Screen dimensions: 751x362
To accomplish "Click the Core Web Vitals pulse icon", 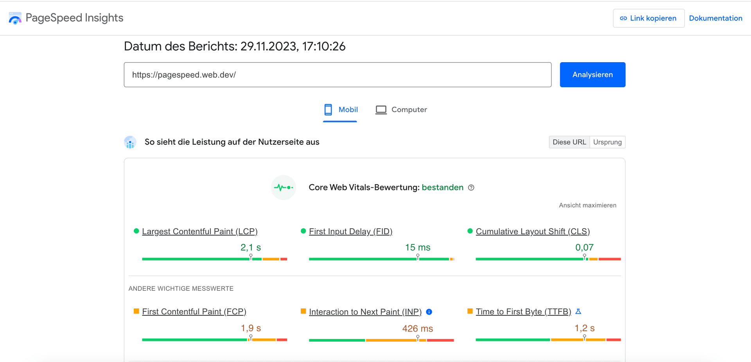I will click(x=284, y=188).
